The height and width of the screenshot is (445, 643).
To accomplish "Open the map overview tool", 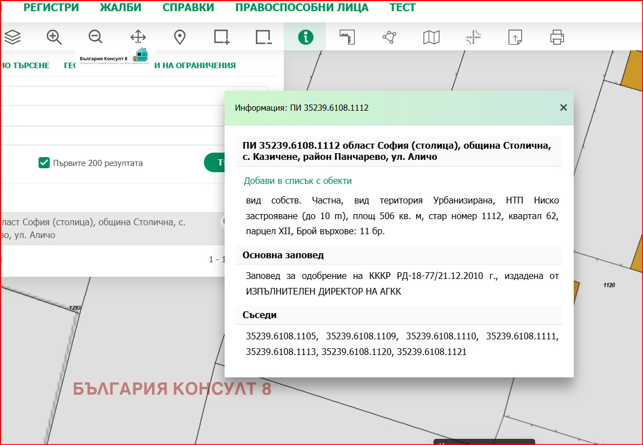I will point(430,37).
